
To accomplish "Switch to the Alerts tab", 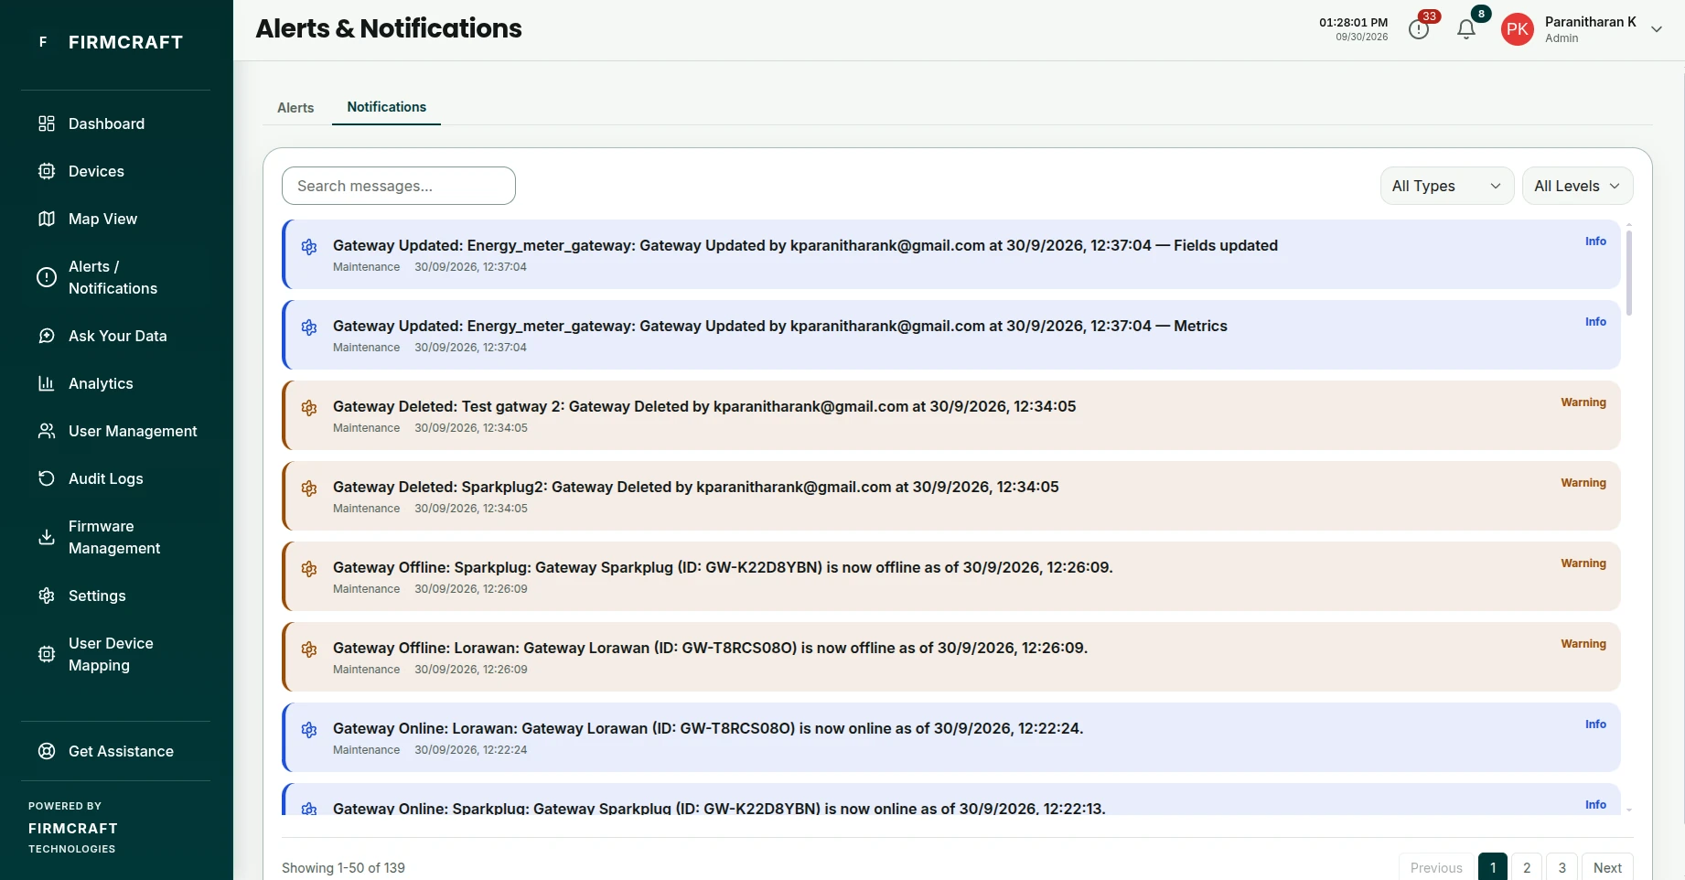I will (x=295, y=108).
